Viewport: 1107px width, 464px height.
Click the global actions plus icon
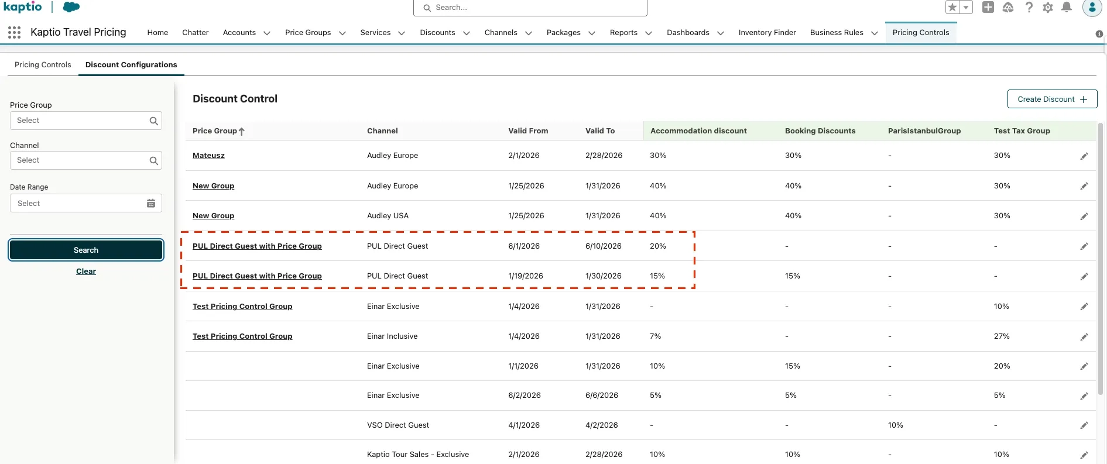988,7
